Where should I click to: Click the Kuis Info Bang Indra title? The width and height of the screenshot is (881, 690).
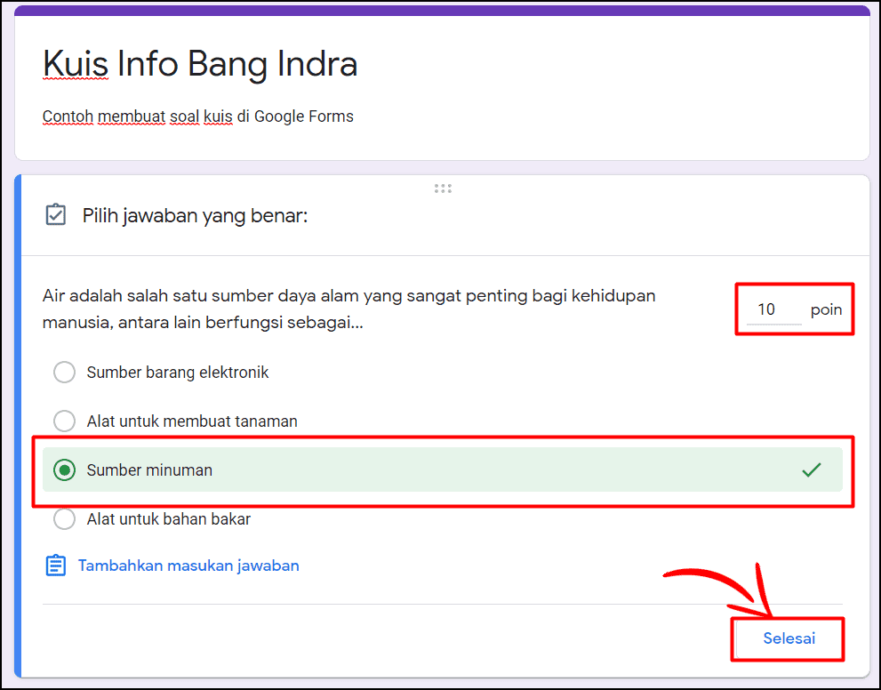pyautogui.click(x=199, y=63)
